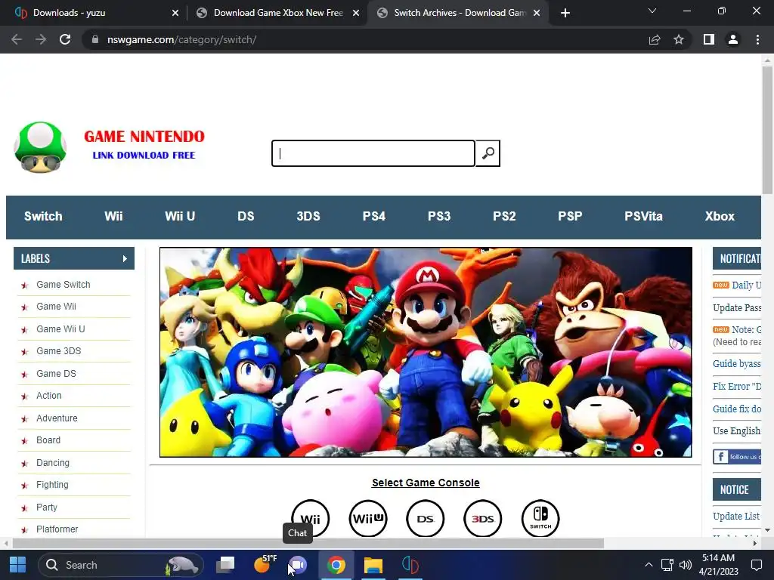774x580 pixels.
Task: Click the share page icon in address bar
Action: pos(655,39)
